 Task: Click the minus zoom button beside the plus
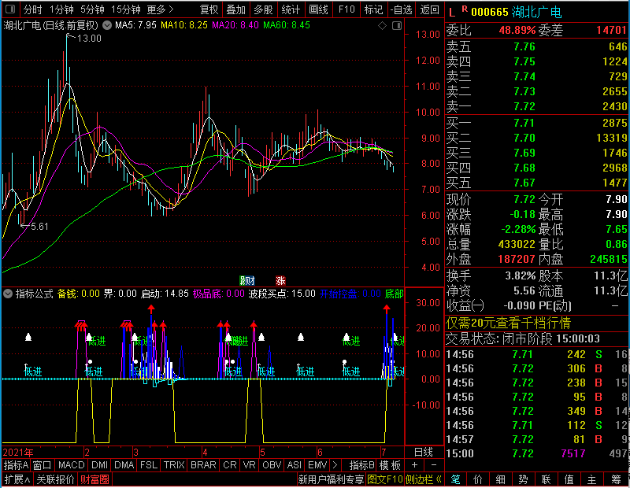click(434, 465)
